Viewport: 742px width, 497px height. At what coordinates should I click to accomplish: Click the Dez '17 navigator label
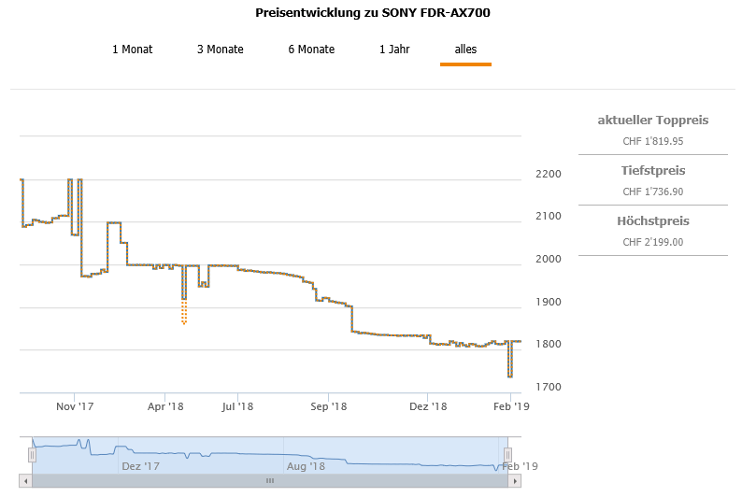pos(140,466)
